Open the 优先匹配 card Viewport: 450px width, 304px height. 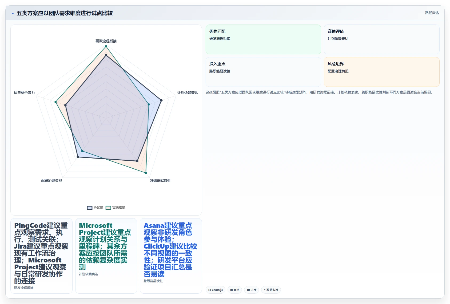[x=263, y=39]
